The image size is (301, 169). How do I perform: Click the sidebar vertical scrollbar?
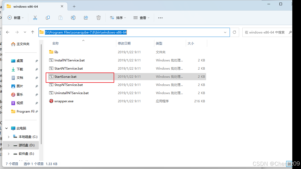pos(41,94)
